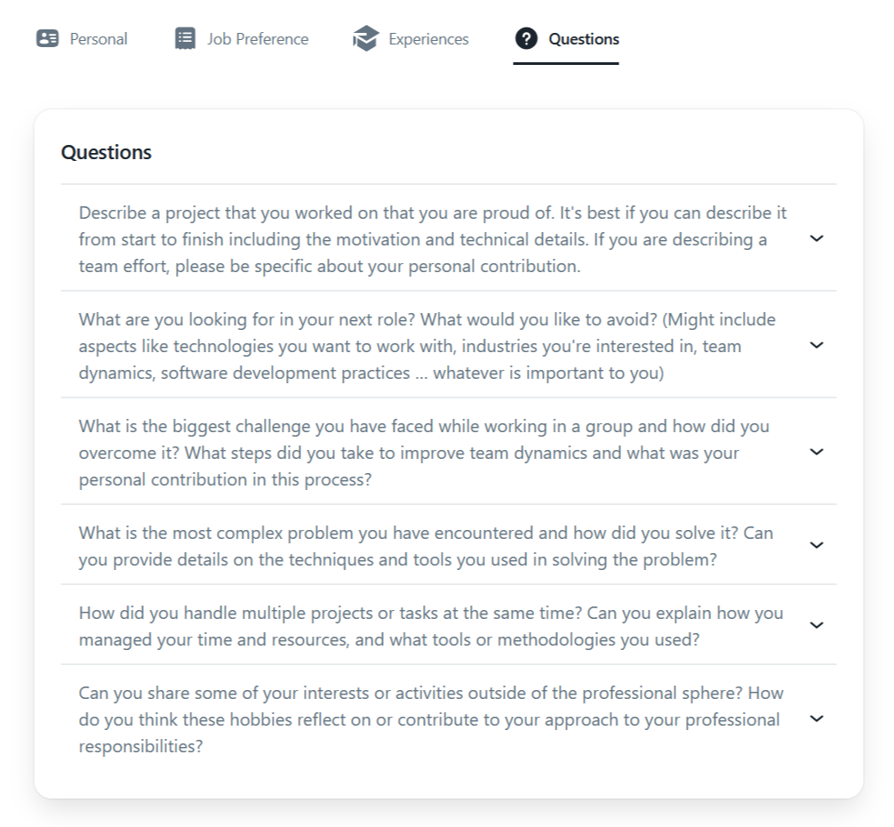The height and width of the screenshot is (827, 894).
Task: Select the Questions tab label
Action: [x=584, y=39]
